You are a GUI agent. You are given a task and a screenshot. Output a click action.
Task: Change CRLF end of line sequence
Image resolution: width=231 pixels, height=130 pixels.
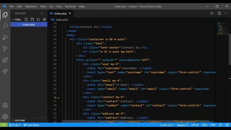tap(204, 125)
